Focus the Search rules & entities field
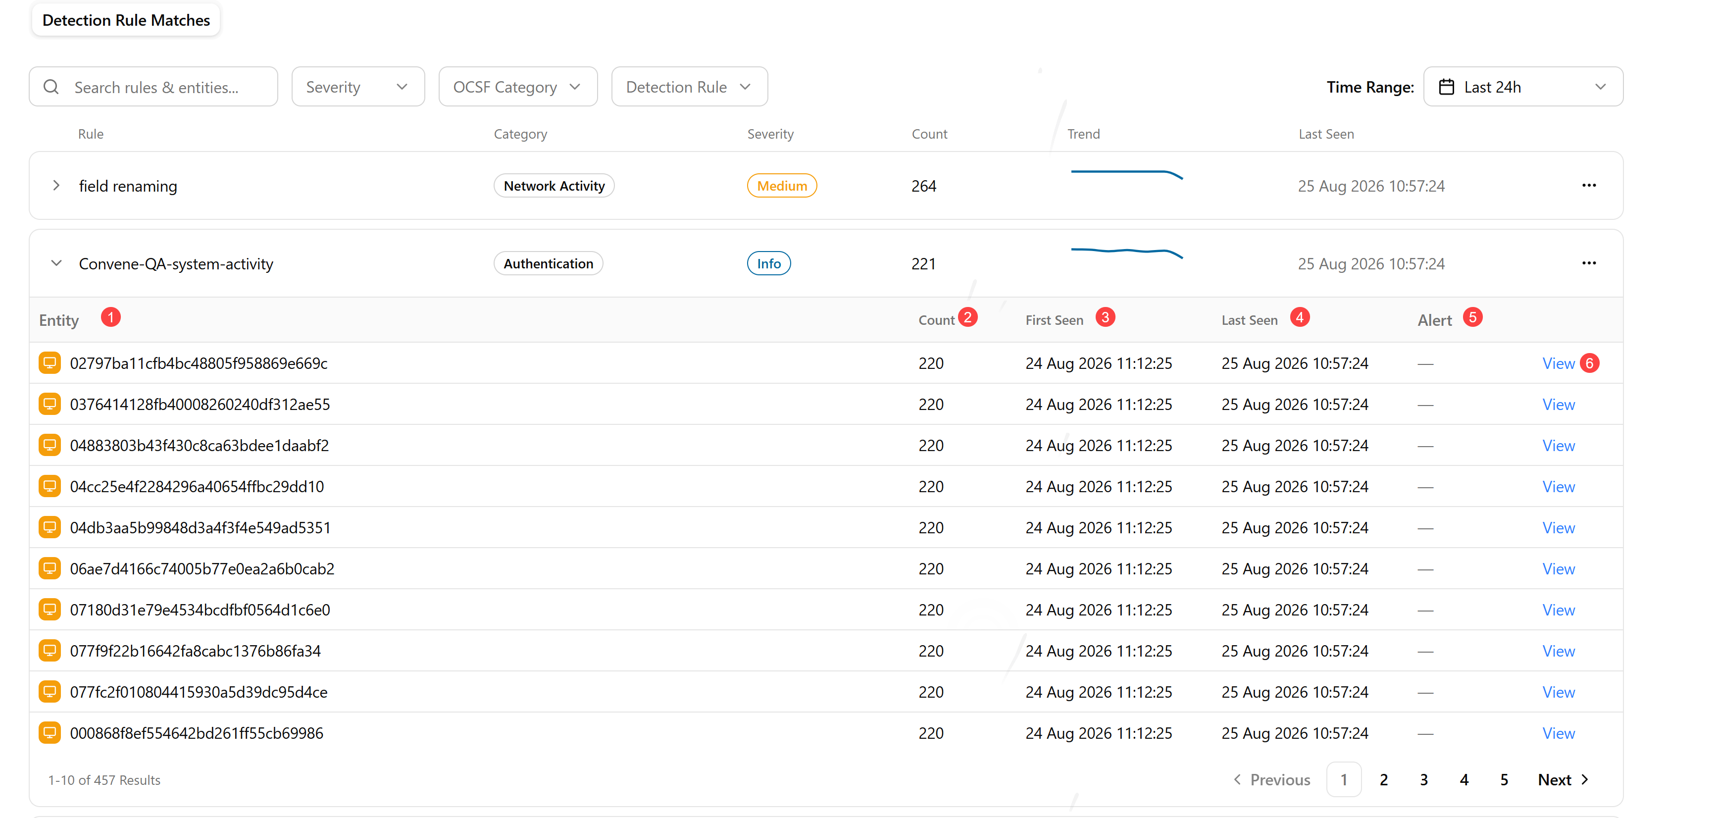This screenshot has width=1717, height=818. coord(153,87)
